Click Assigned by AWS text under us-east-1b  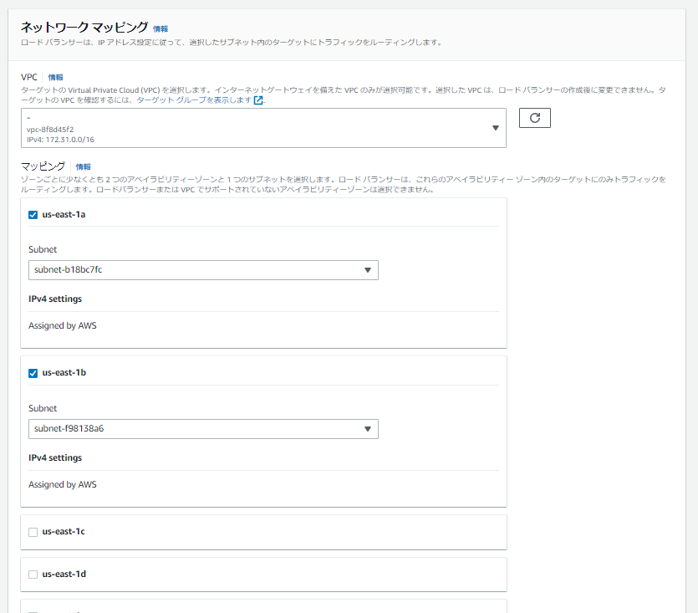point(63,485)
